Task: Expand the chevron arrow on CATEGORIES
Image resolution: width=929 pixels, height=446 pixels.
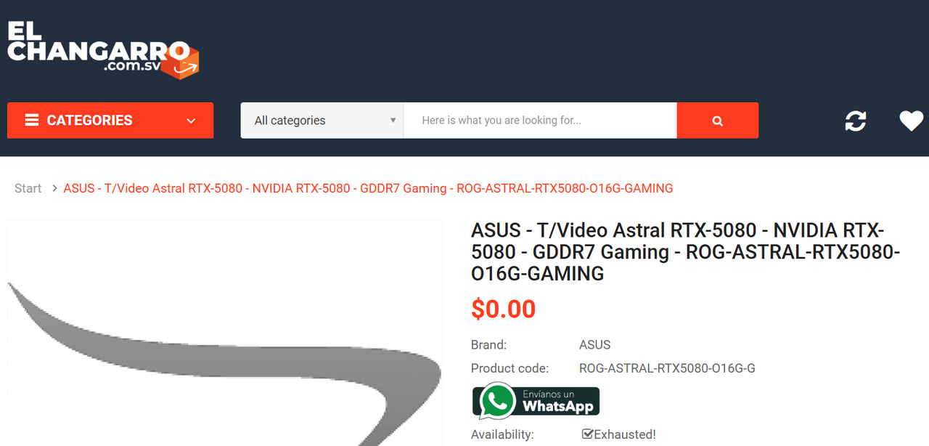Action: 191,121
